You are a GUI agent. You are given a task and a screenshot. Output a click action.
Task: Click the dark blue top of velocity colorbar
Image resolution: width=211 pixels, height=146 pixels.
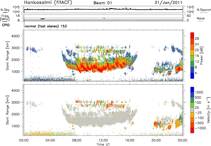pyautogui.click(x=192, y=90)
